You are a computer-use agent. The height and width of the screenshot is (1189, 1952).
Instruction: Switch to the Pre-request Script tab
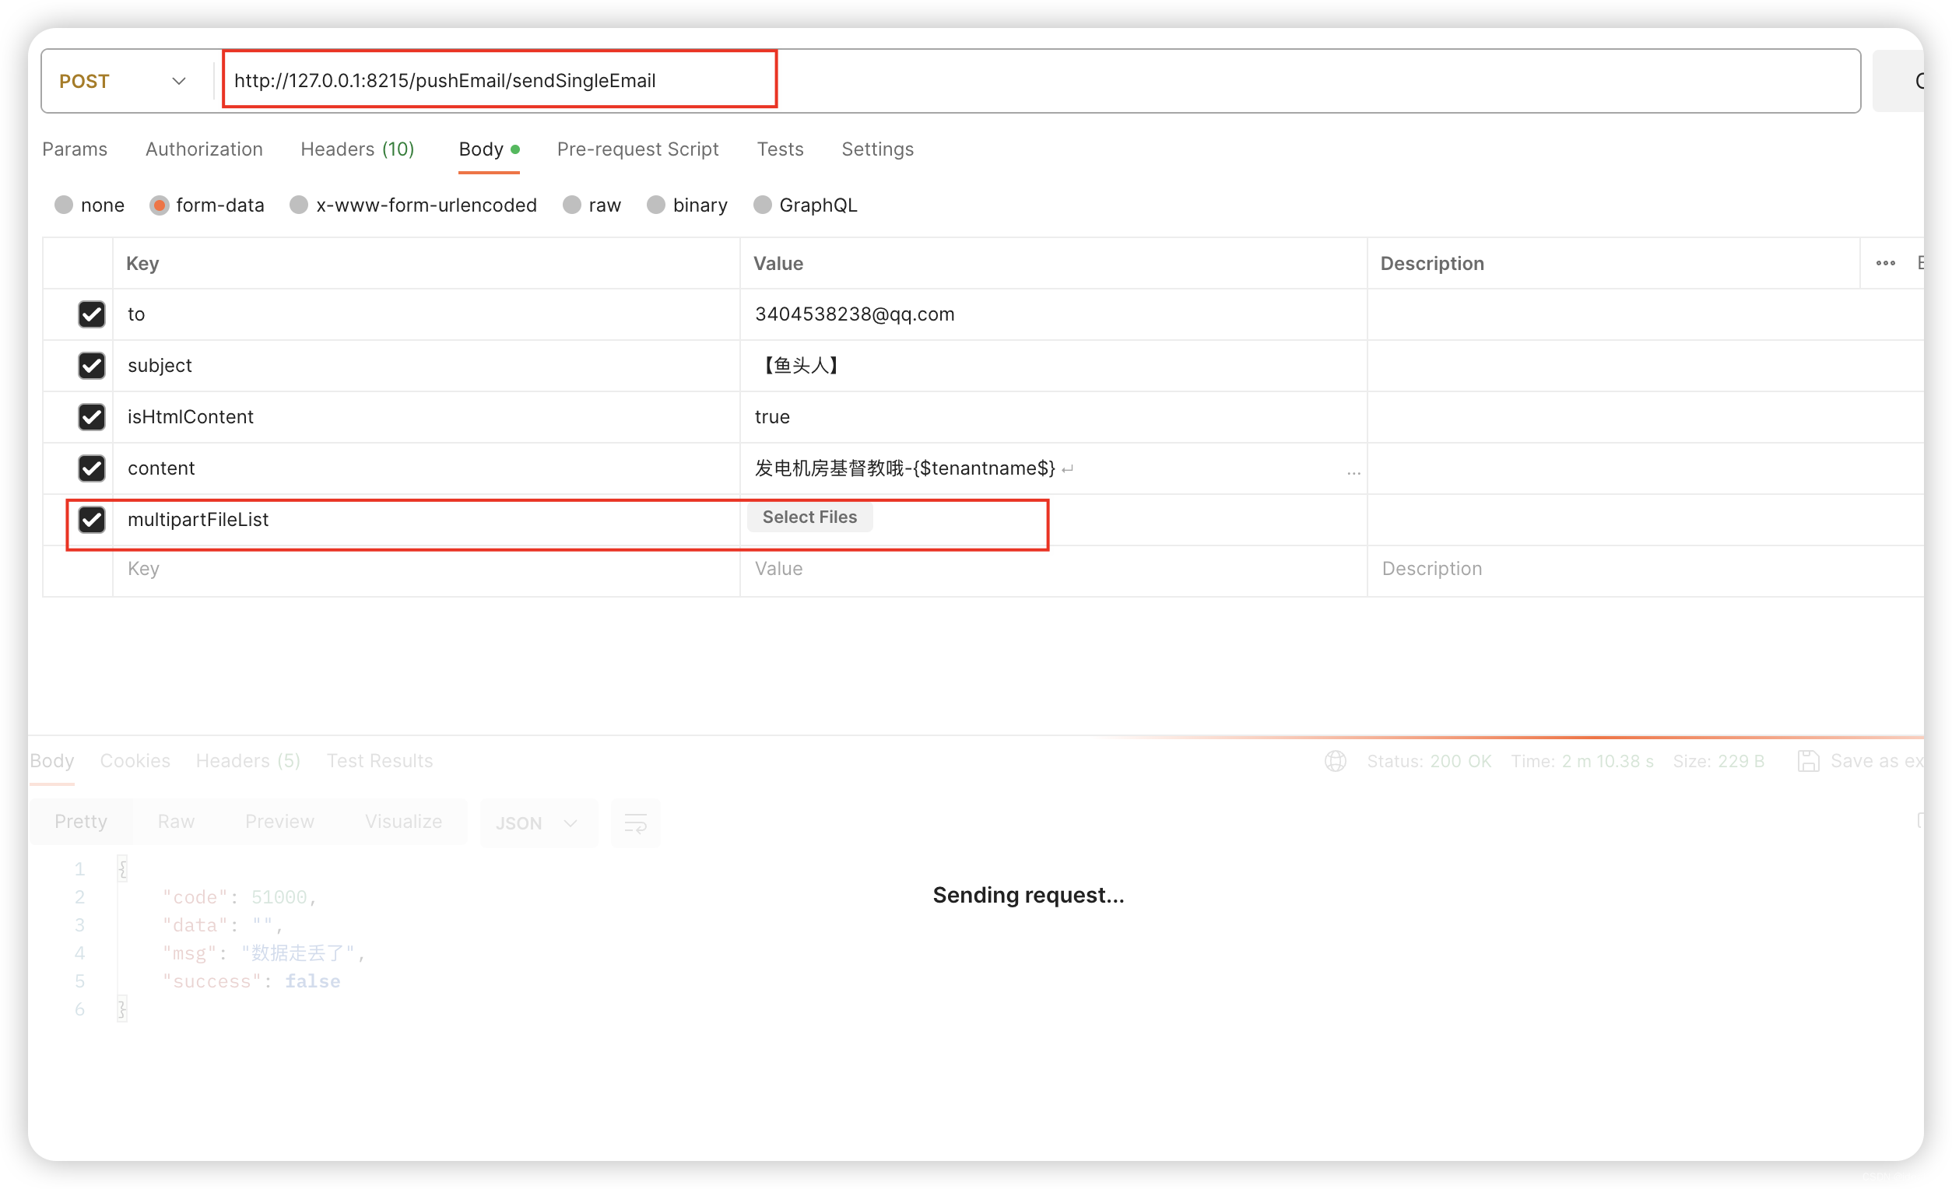638,149
